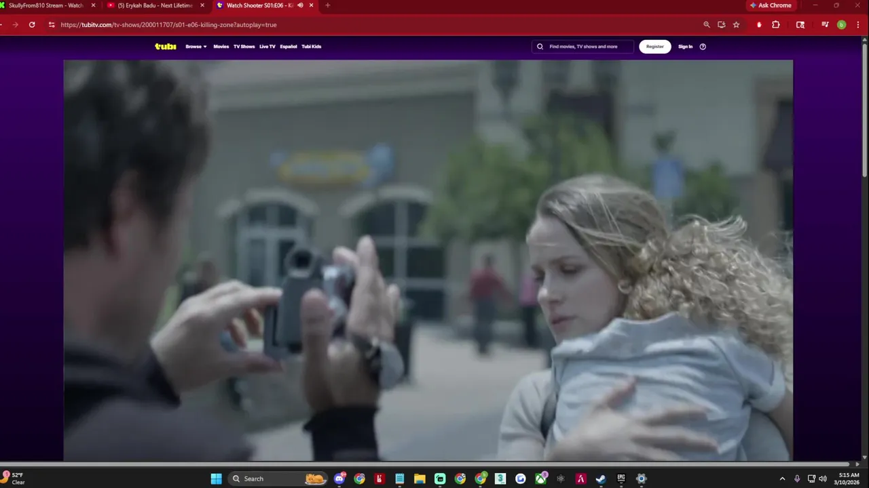Open Steam from the taskbar

[601, 479]
